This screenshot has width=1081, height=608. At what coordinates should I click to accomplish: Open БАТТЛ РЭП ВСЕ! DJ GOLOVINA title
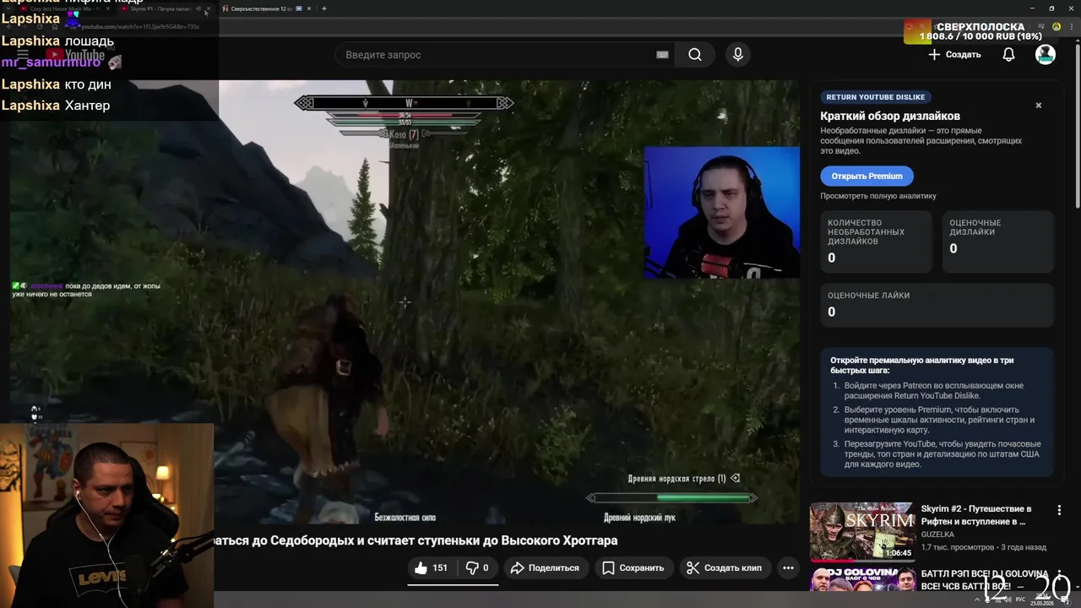pyautogui.click(x=985, y=580)
